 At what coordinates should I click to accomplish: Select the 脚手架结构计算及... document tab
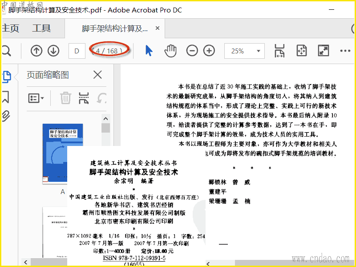[115, 28]
